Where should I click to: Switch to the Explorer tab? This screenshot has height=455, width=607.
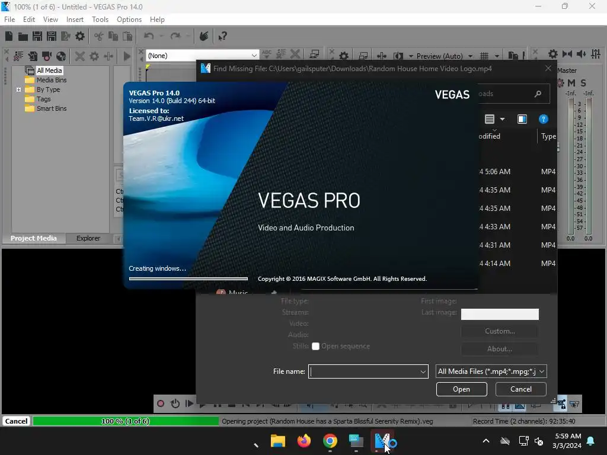[x=88, y=238]
